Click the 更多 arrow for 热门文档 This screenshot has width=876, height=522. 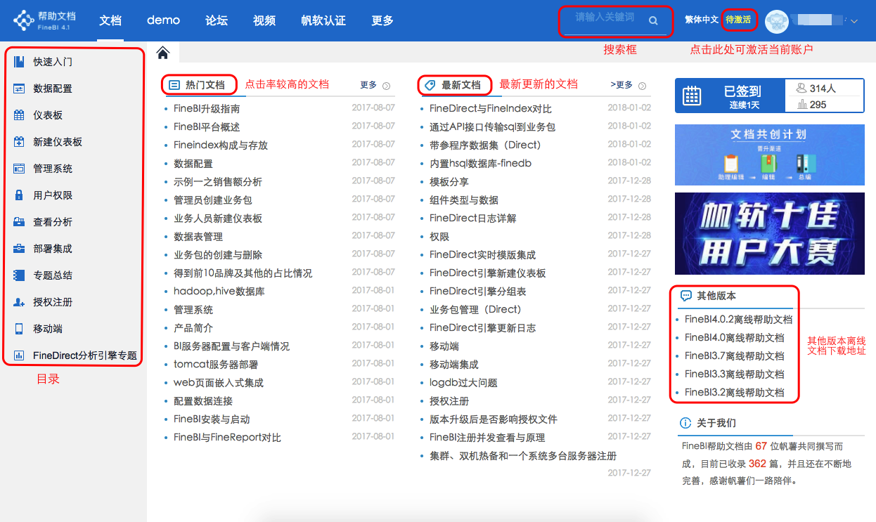(x=386, y=86)
